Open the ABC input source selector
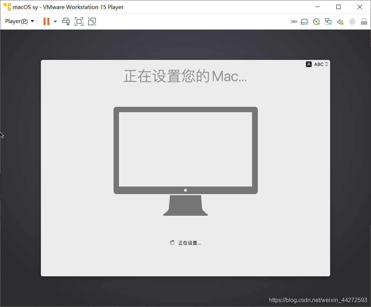This screenshot has width=371, height=307. (x=321, y=64)
